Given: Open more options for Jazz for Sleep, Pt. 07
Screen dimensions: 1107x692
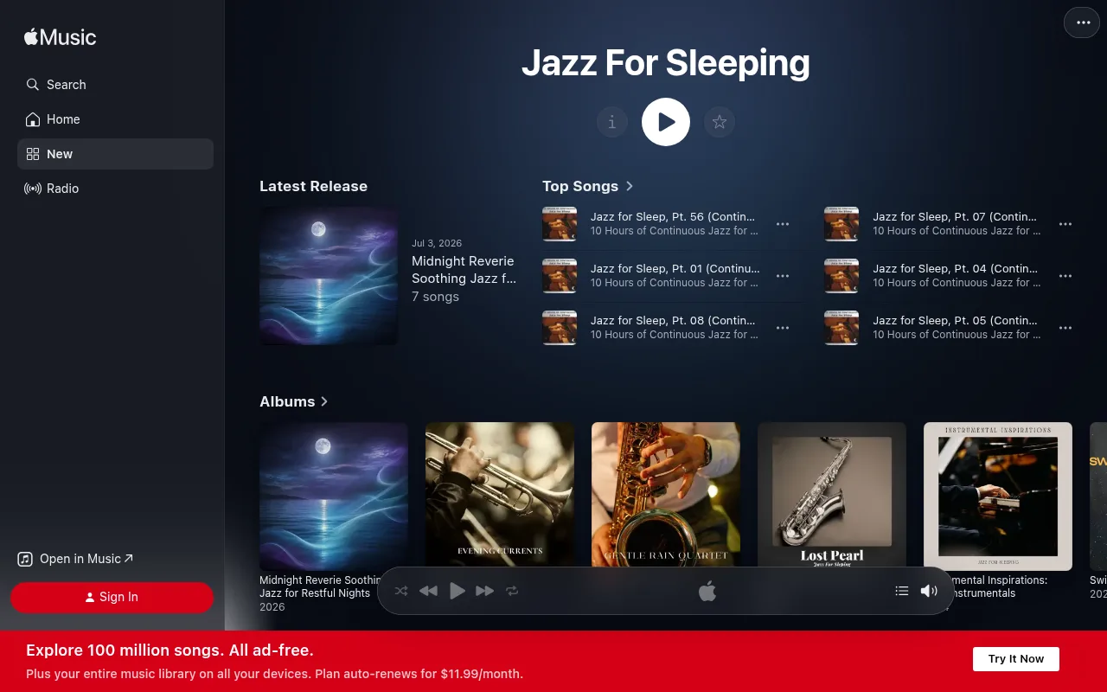Looking at the screenshot, I should coord(1065,224).
